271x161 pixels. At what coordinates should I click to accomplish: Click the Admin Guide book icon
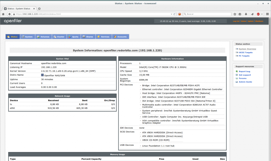click(236, 82)
